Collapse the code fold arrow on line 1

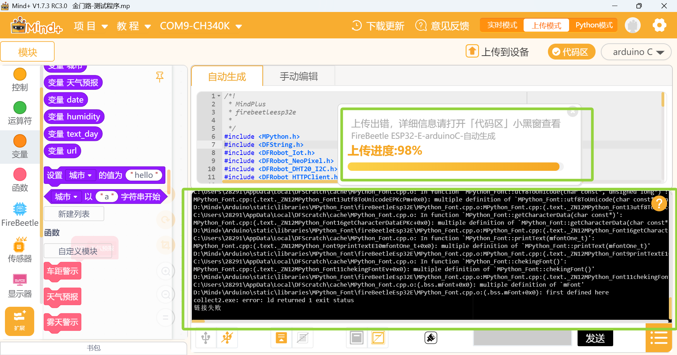pyautogui.click(x=219, y=96)
